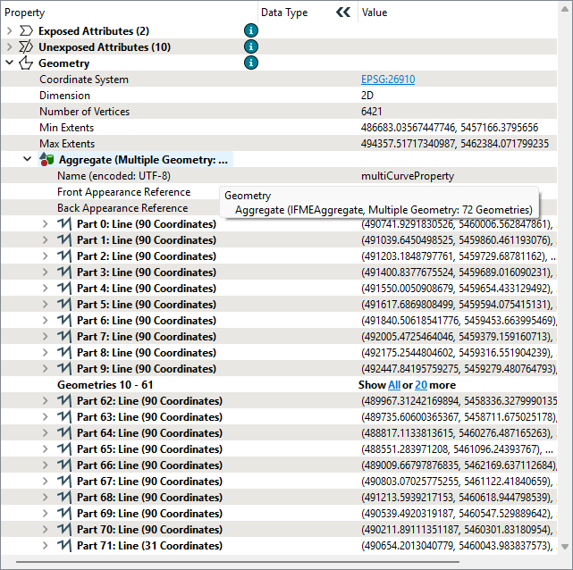The width and height of the screenshot is (573, 570).
Task: Click the double-chevron collapse column icon
Action: tap(343, 13)
